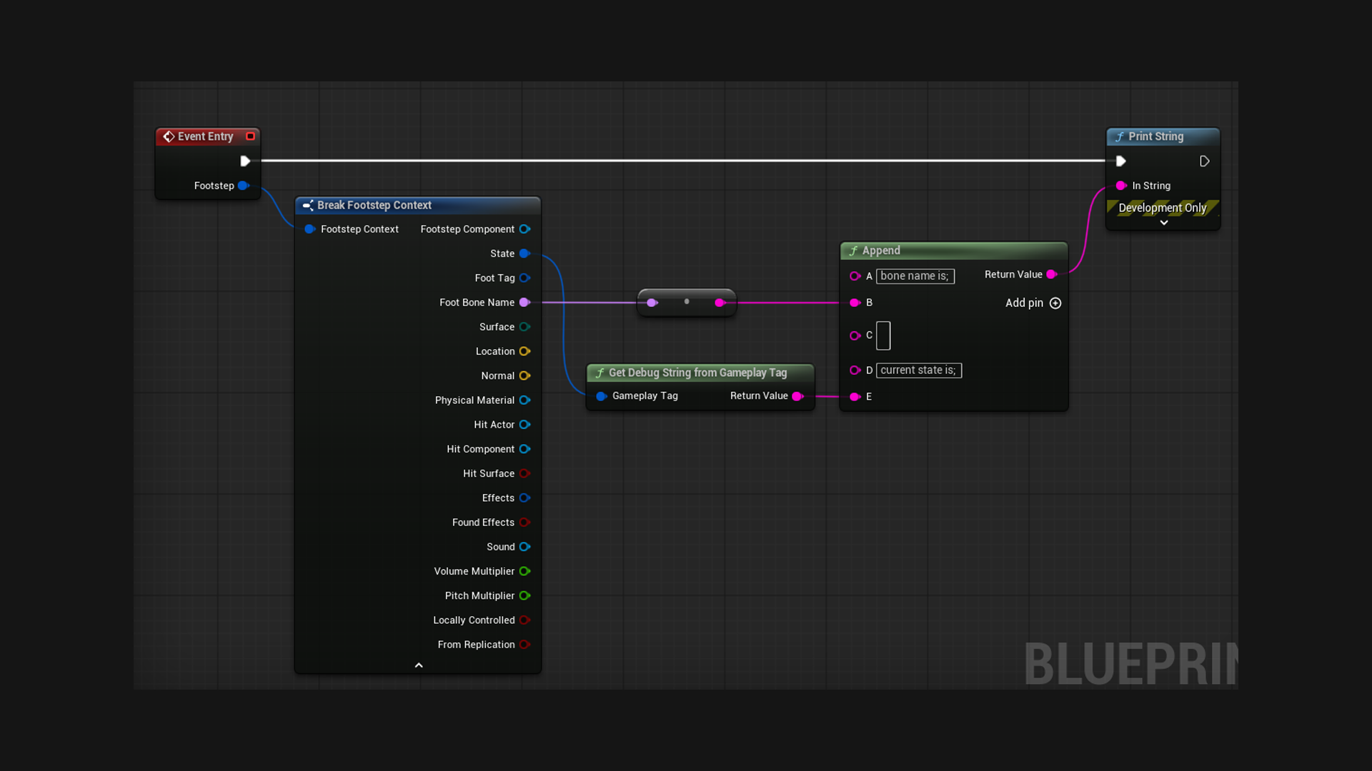Click the Event Entry execution output pin
Image resolution: width=1372 pixels, height=771 pixels.
tap(245, 161)
